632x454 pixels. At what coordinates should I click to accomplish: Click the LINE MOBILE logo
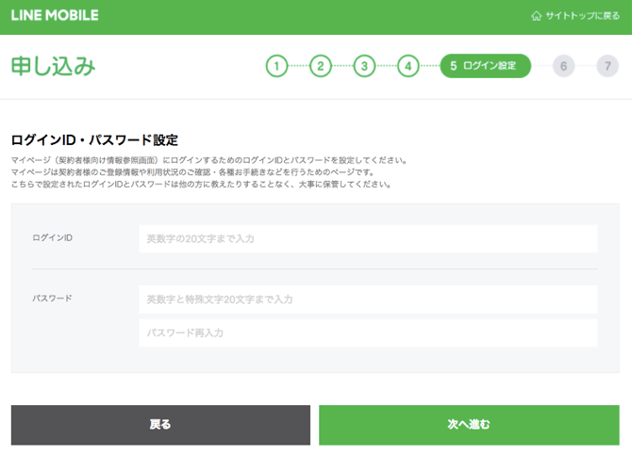55,15
